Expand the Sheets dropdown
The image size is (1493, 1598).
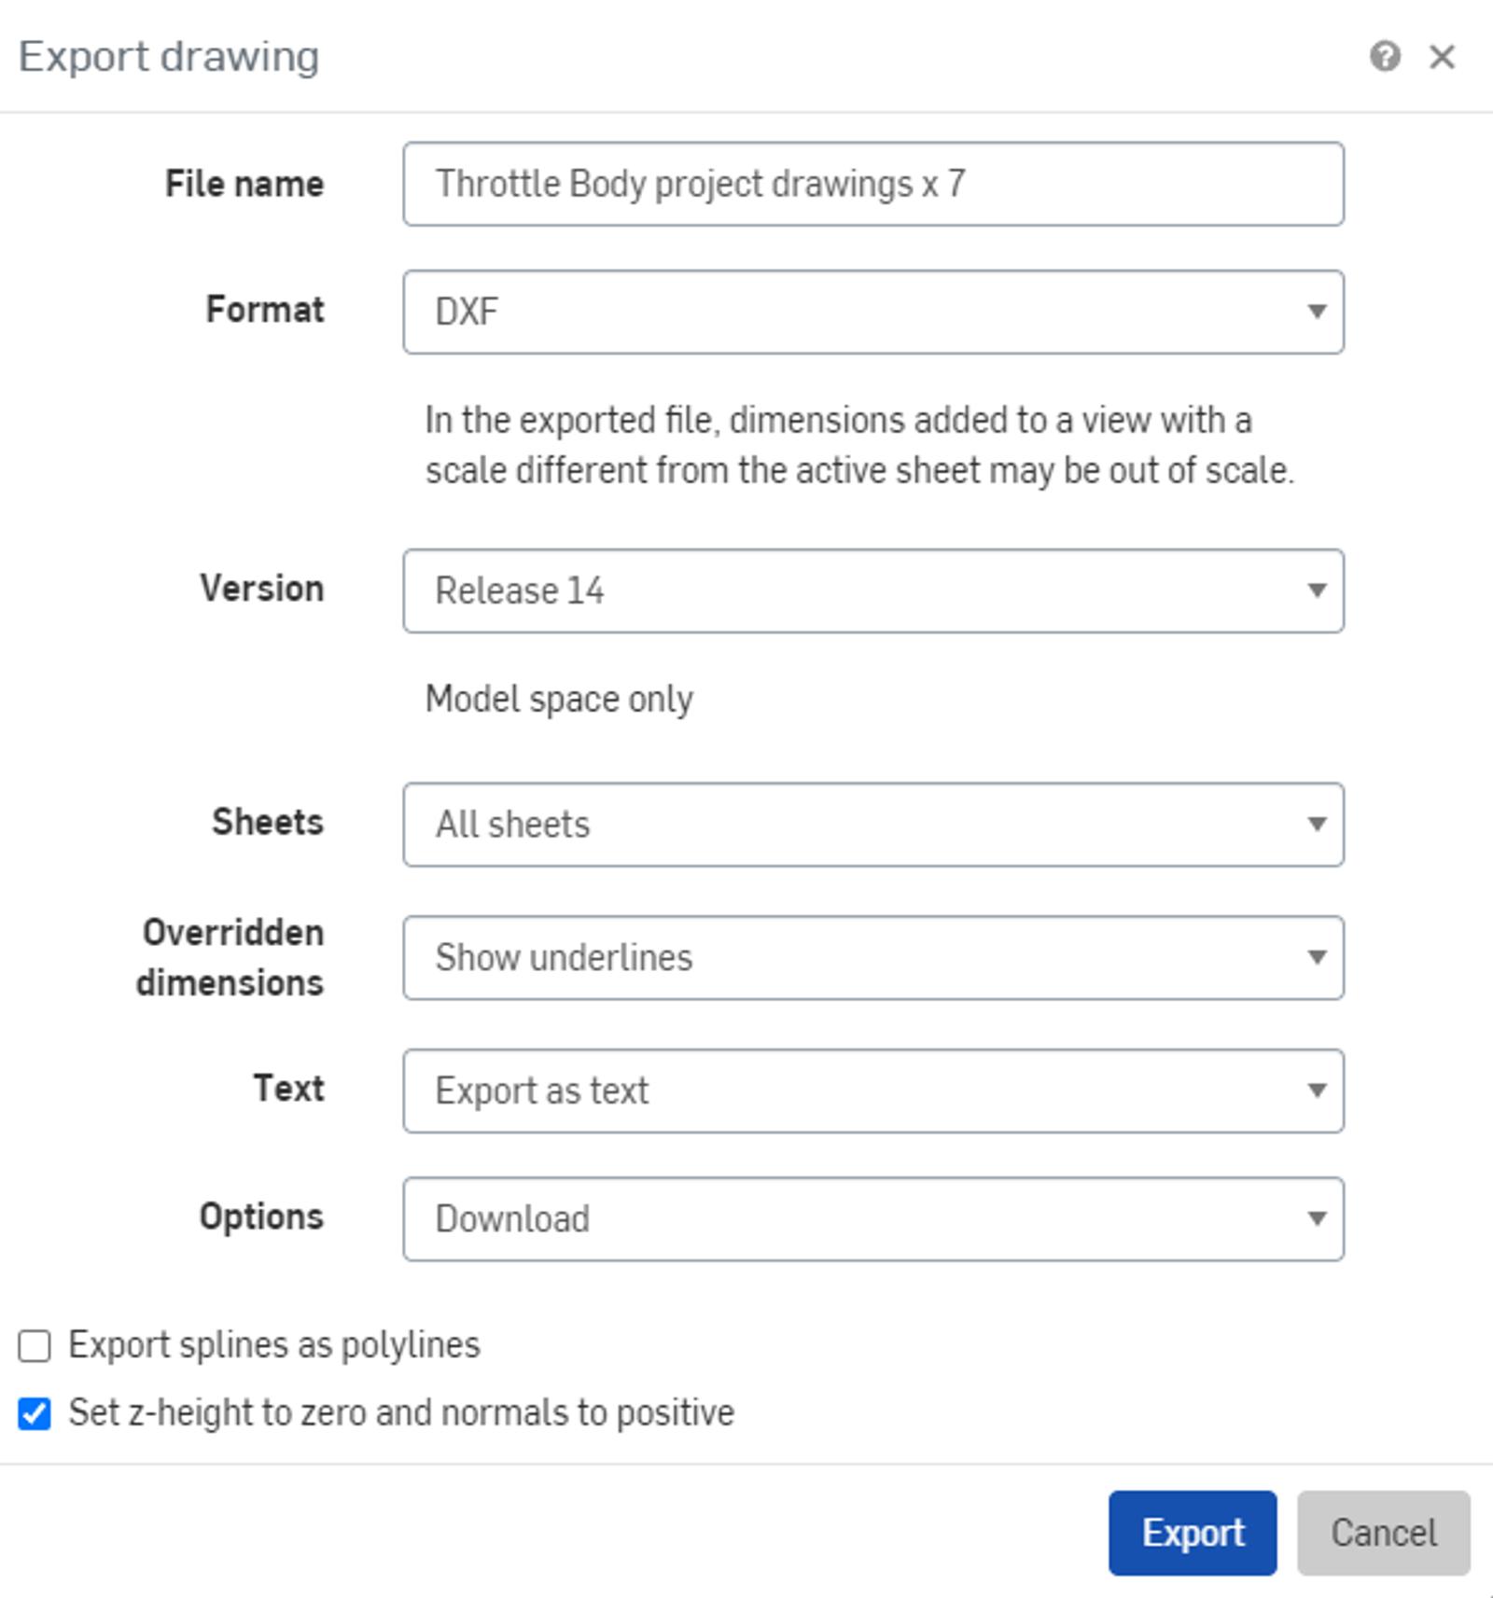872,824
